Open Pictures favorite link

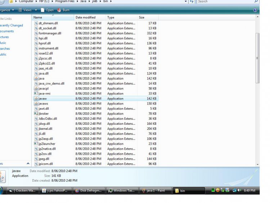click(x=4, y=37)
